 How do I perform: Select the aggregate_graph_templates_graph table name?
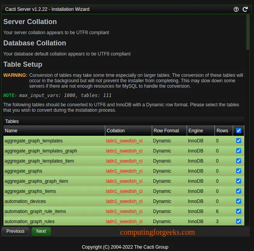pyautogui.click(x=41, y=151)
